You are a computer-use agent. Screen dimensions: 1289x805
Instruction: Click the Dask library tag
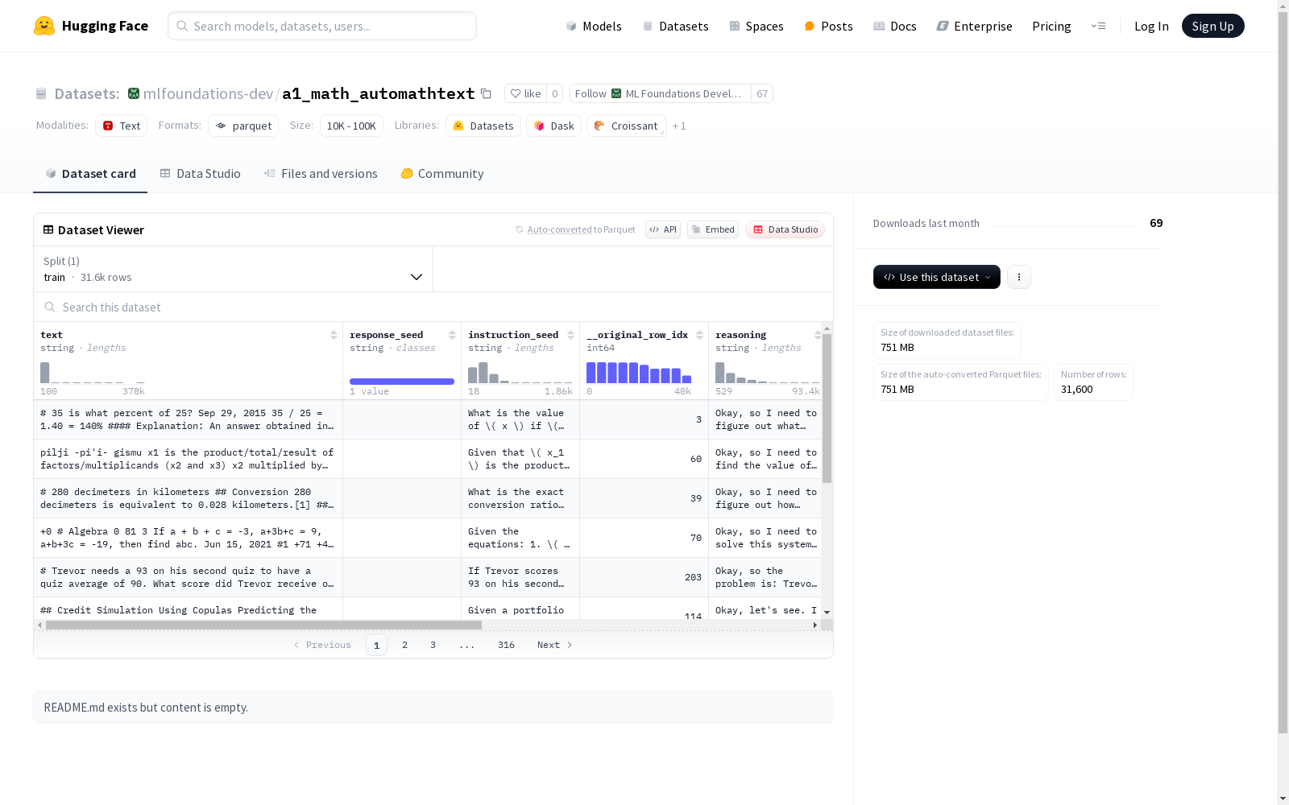554,126
